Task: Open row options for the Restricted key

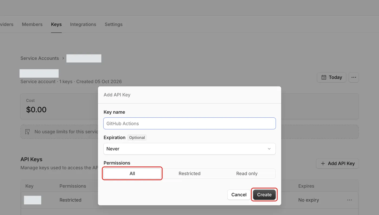Action: (349, 200)
